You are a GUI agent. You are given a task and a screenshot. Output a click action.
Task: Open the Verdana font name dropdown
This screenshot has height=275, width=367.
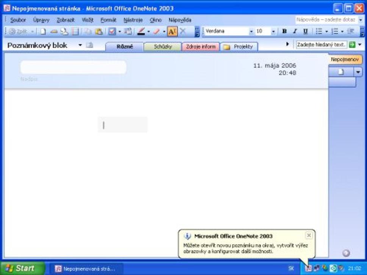[x=251, y=31]
